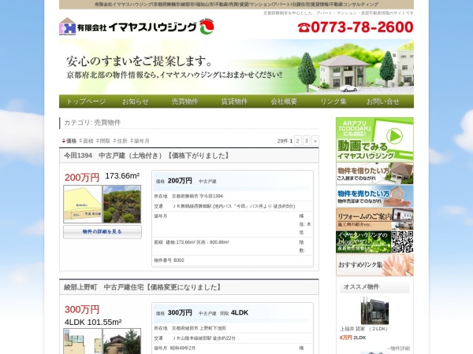Go to next results page arrow
The image size is (473, 354).
tap(315, 141)
